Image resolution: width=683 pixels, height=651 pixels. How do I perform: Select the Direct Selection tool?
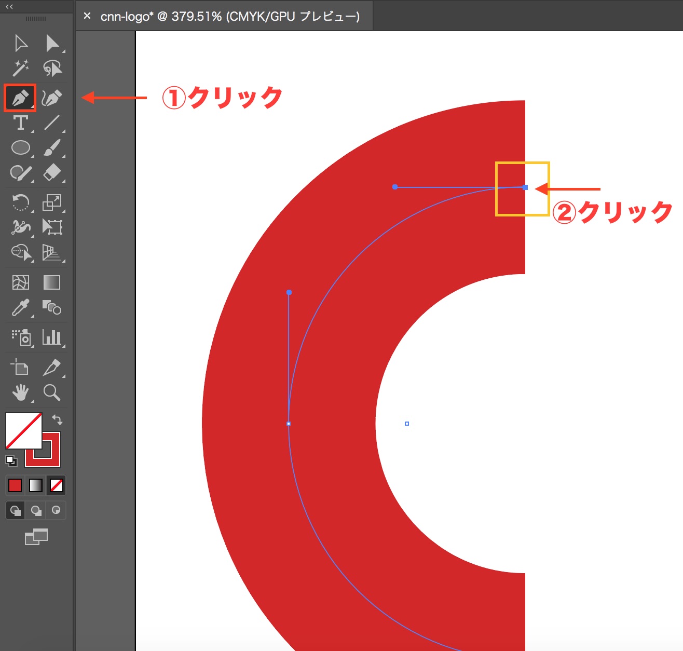pos(52,43)
